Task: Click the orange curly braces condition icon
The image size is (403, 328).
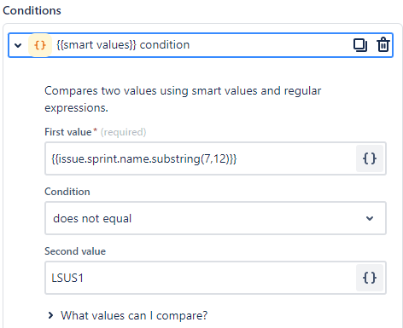Action: [40, 45]
